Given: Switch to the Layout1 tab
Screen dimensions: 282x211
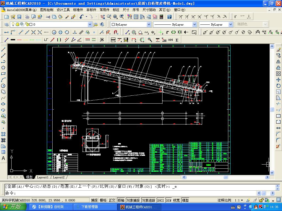Looking at the screenshot, I should (x=42, y=177).
